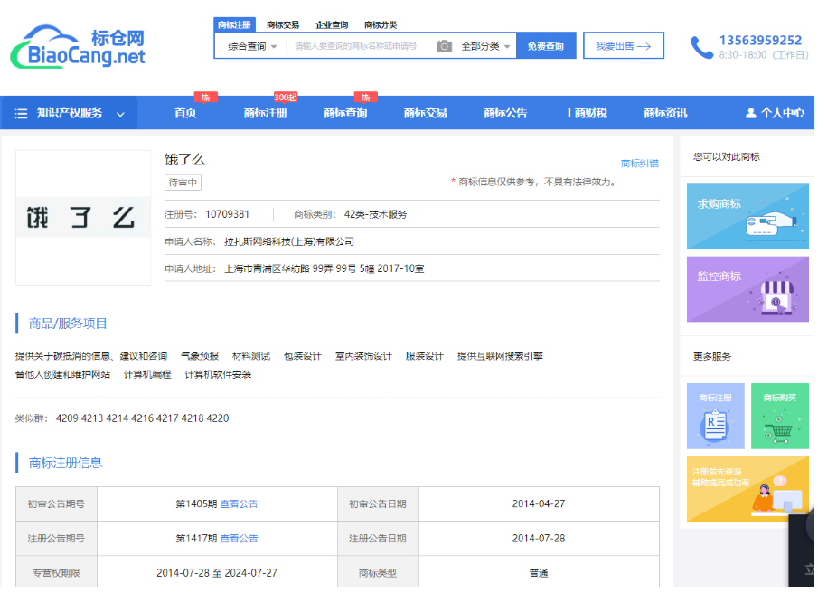The height and width of the screenshot is (592, 818).
Task: Click the 商品/服务项目 section heading
Action: [68, 324]
